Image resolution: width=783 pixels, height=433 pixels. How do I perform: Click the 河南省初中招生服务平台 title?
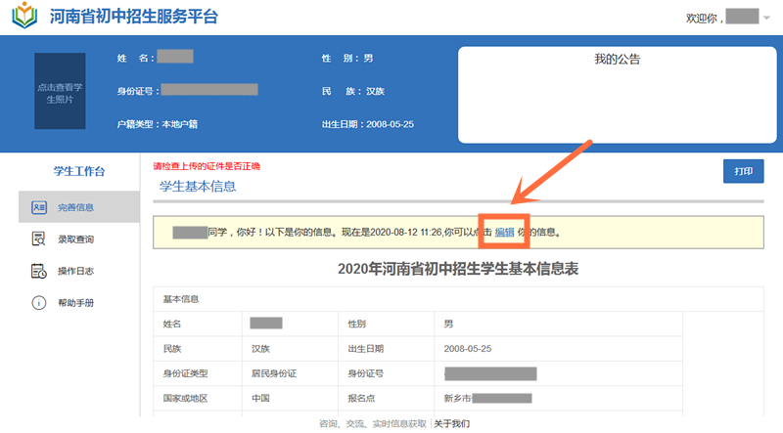coord(134,18)
